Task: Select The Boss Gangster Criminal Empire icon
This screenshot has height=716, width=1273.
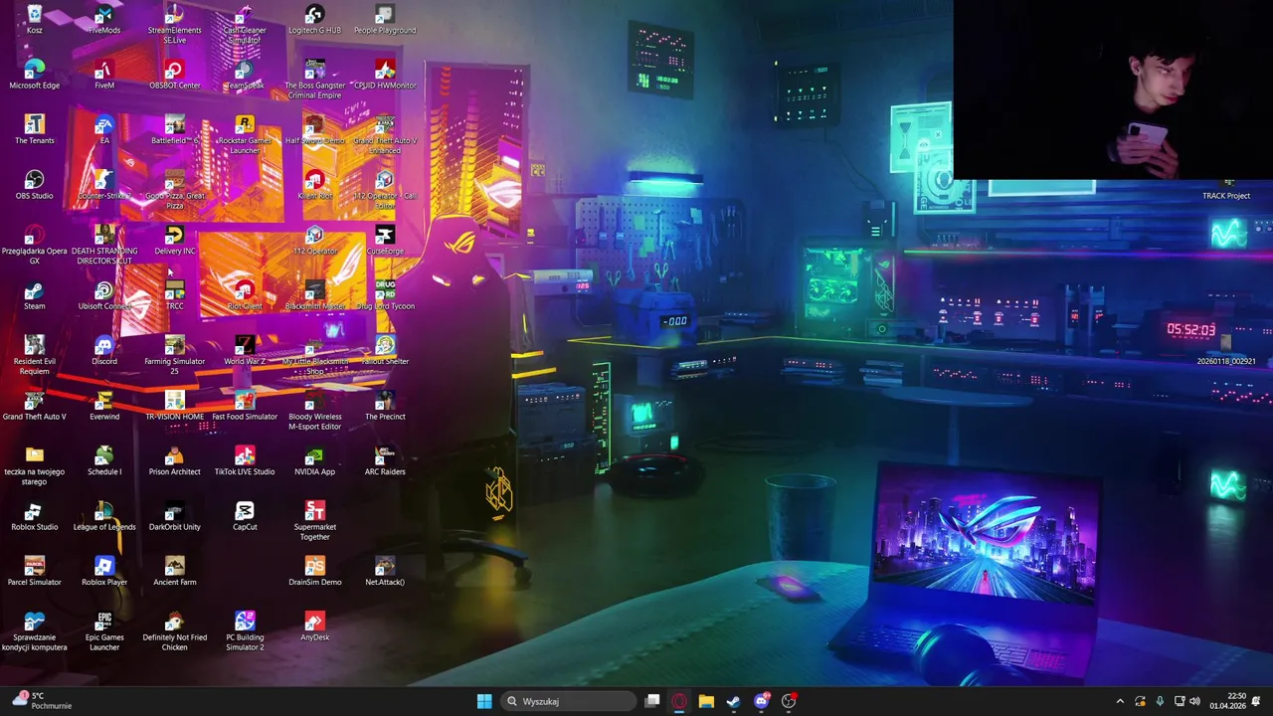Action: [315, 79]
